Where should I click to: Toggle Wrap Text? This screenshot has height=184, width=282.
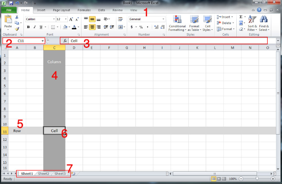(x=120, y=19)
